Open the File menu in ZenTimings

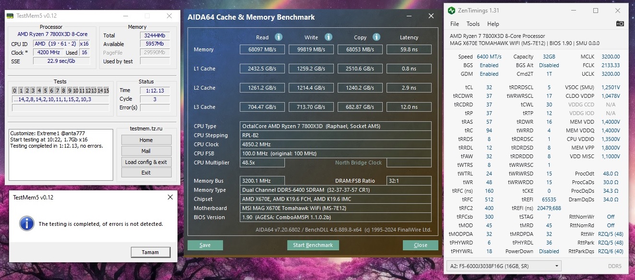455,24
